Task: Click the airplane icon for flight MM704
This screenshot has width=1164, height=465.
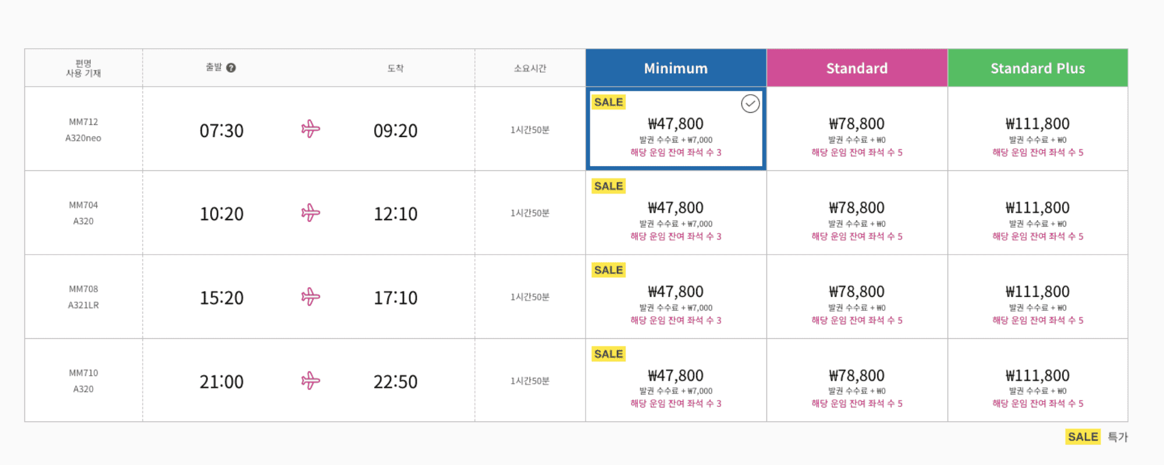Action: [311, 213]
